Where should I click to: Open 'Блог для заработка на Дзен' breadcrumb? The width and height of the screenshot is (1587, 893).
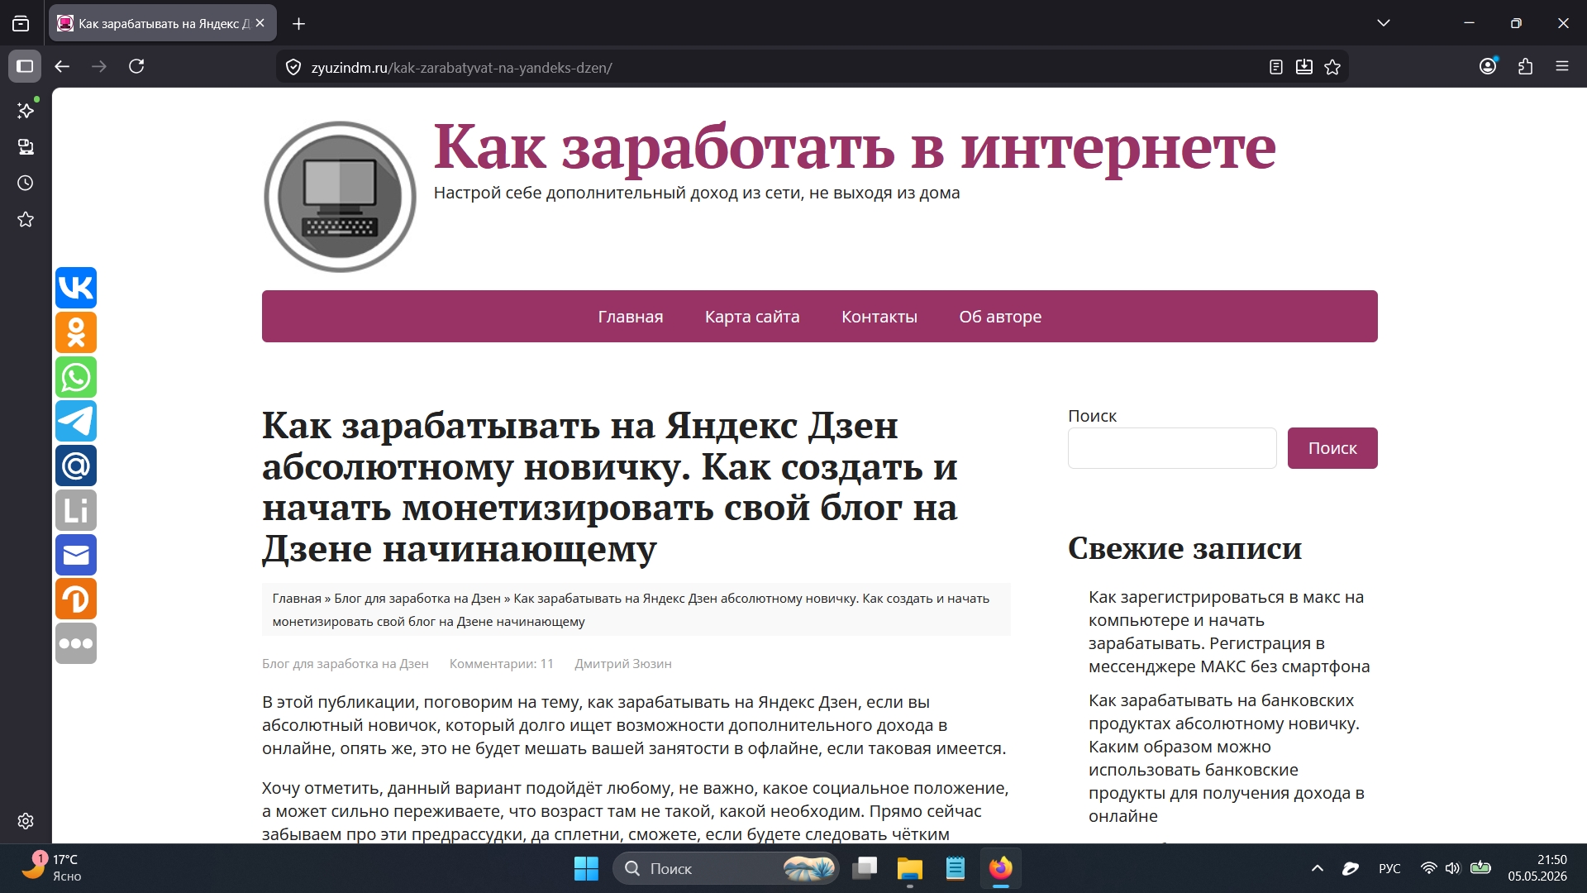417,598
